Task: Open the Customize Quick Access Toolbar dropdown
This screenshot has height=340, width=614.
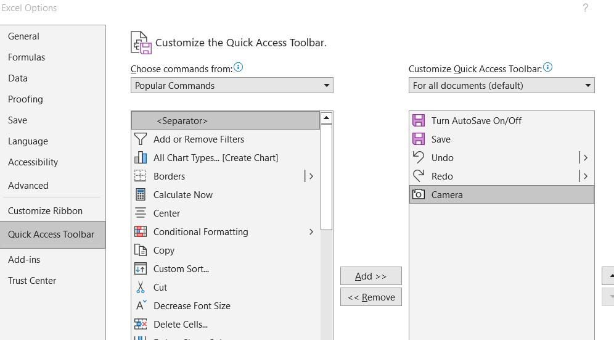Action: [501, 86]
